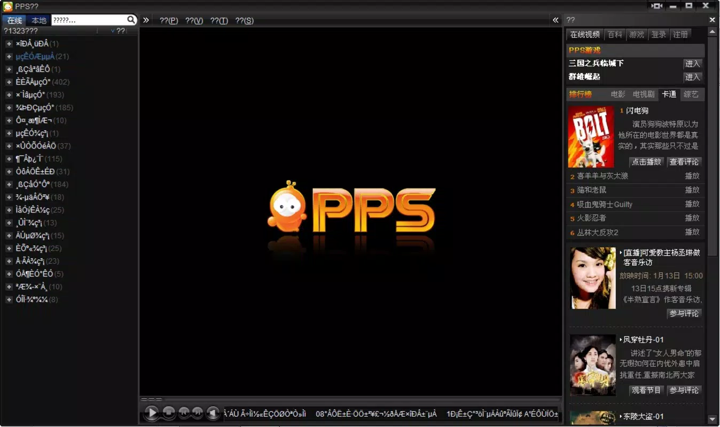Click the next track button
The height and width of the screenshot is (427, 720).
(x=198, y=412)
